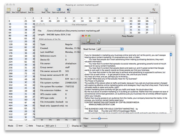The image size is (182, 136).
Task: Adjust the Filter slider knob
Action: 99,118
